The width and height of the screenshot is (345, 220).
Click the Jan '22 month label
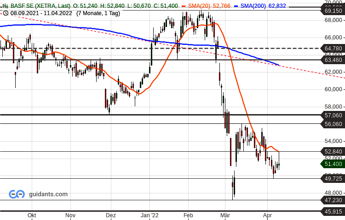[x=149, y=215]
